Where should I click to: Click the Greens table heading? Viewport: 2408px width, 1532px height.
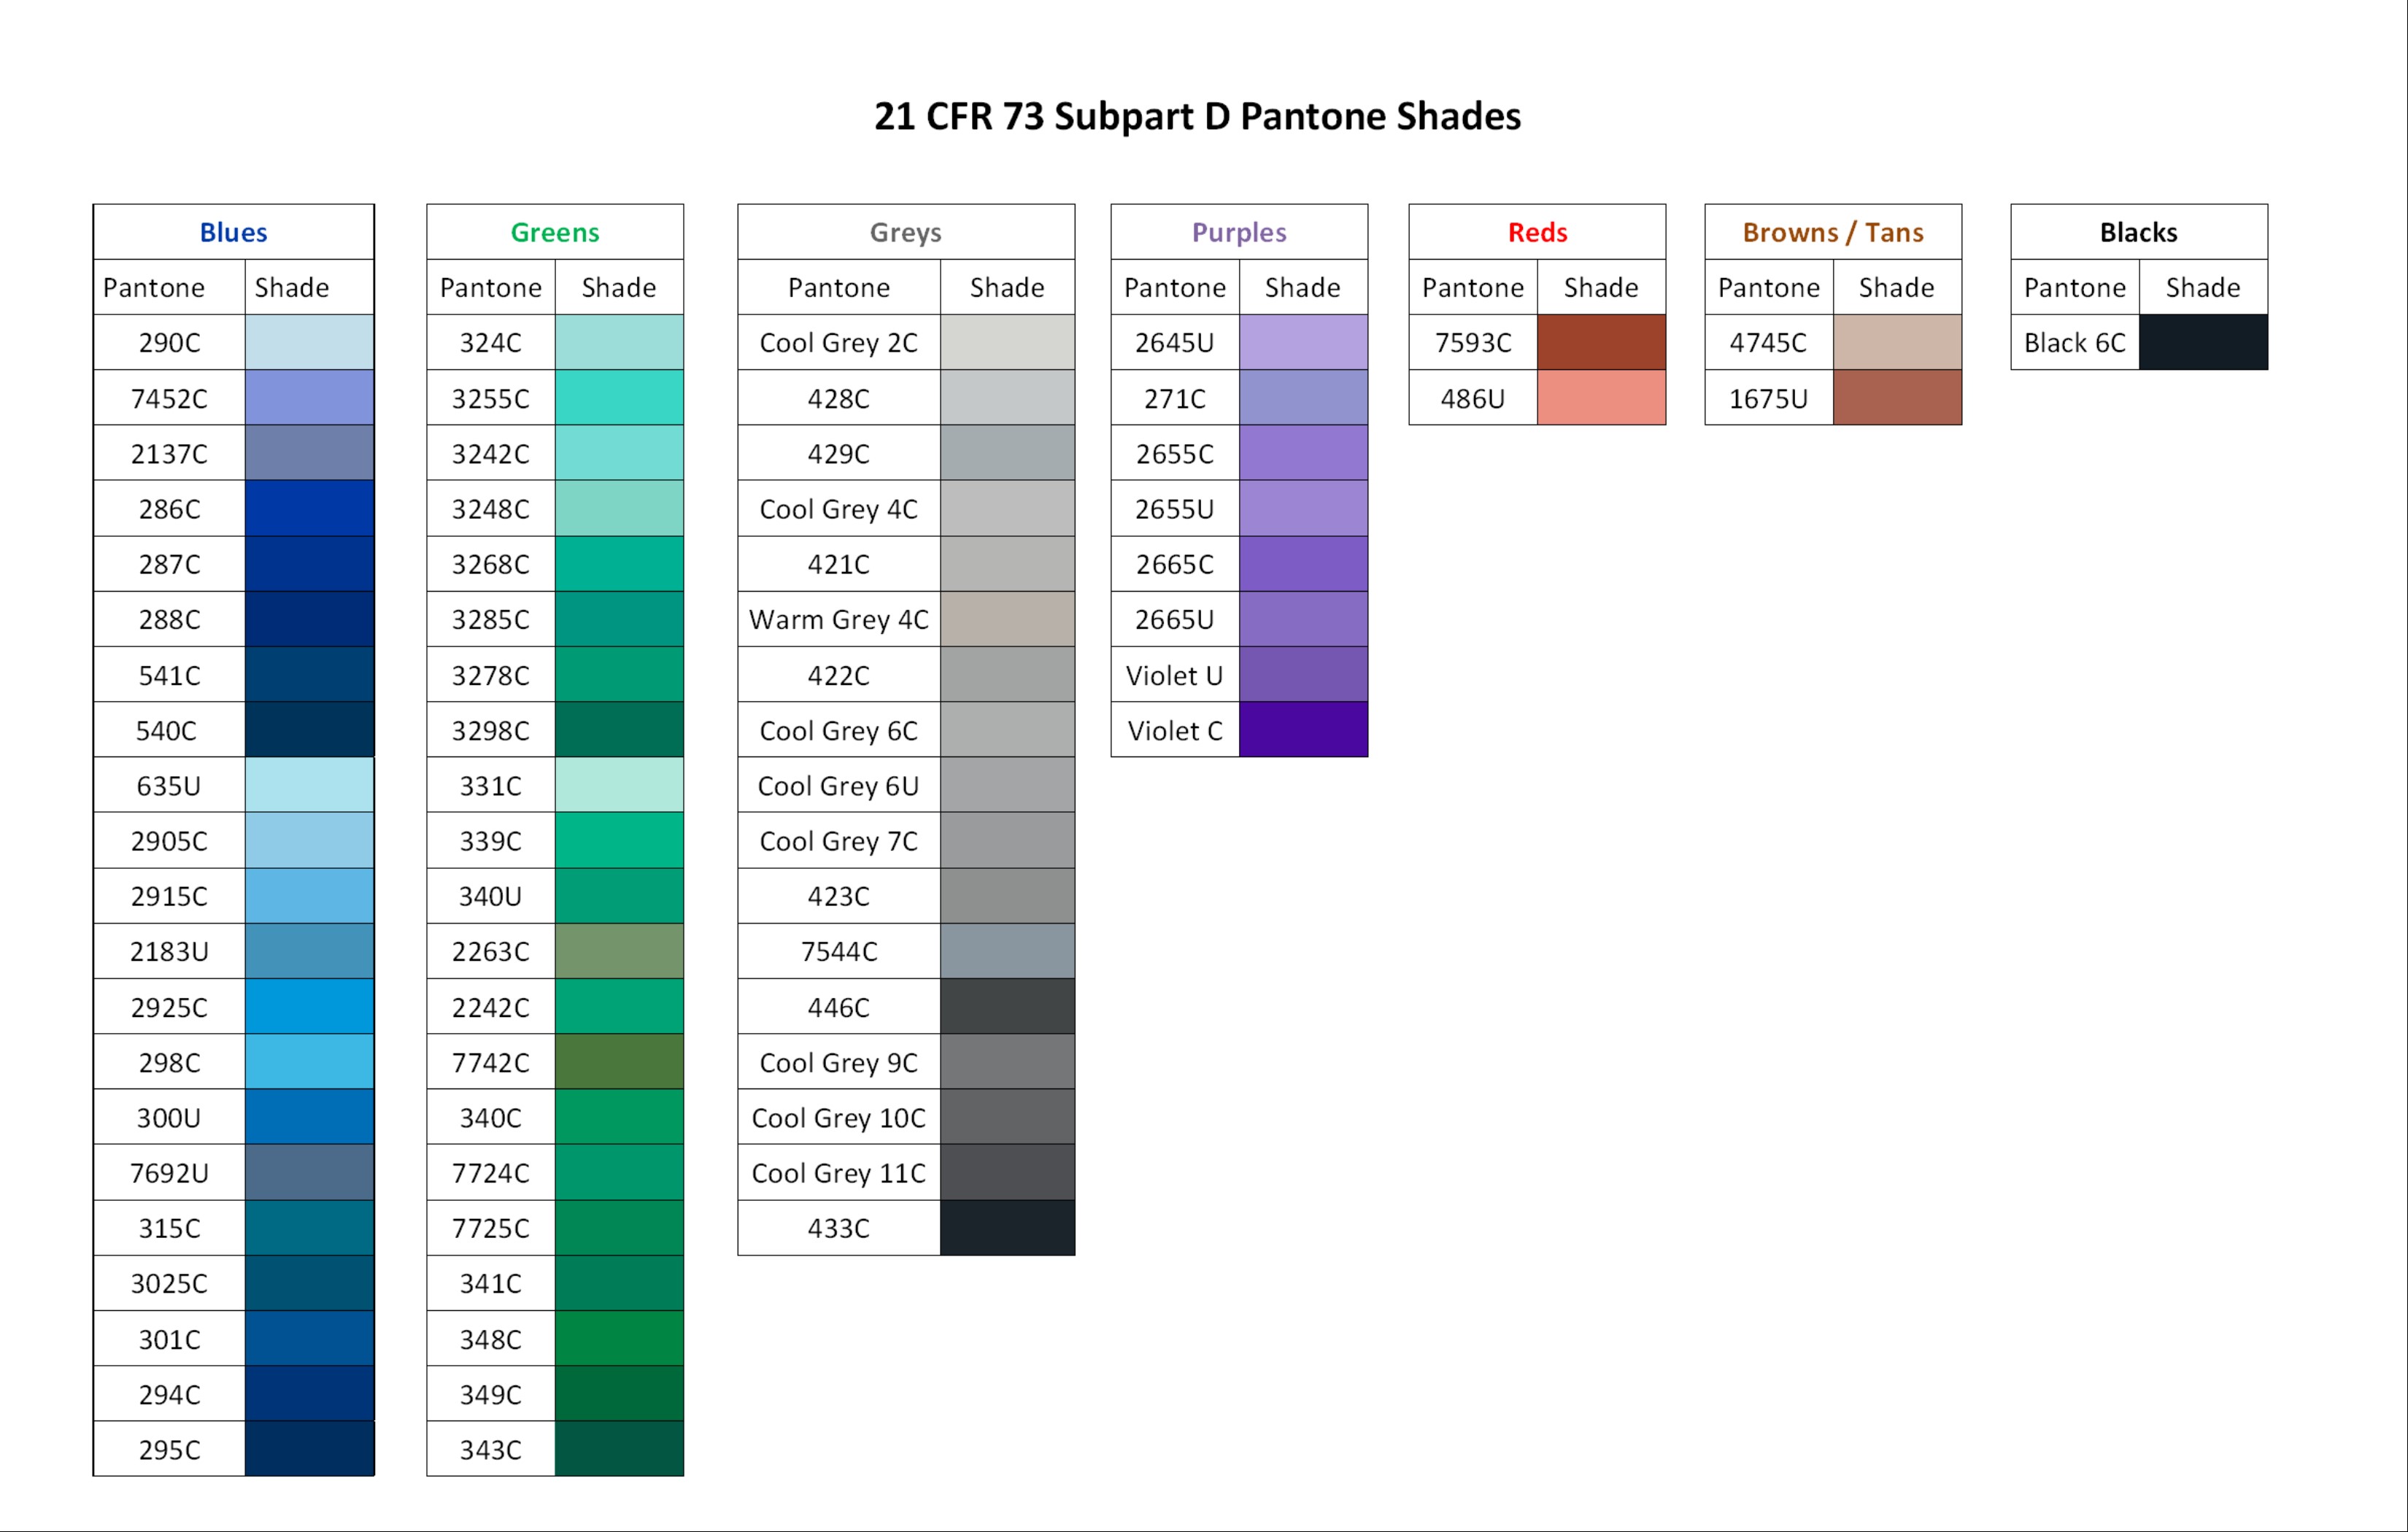tap(555, 232)
